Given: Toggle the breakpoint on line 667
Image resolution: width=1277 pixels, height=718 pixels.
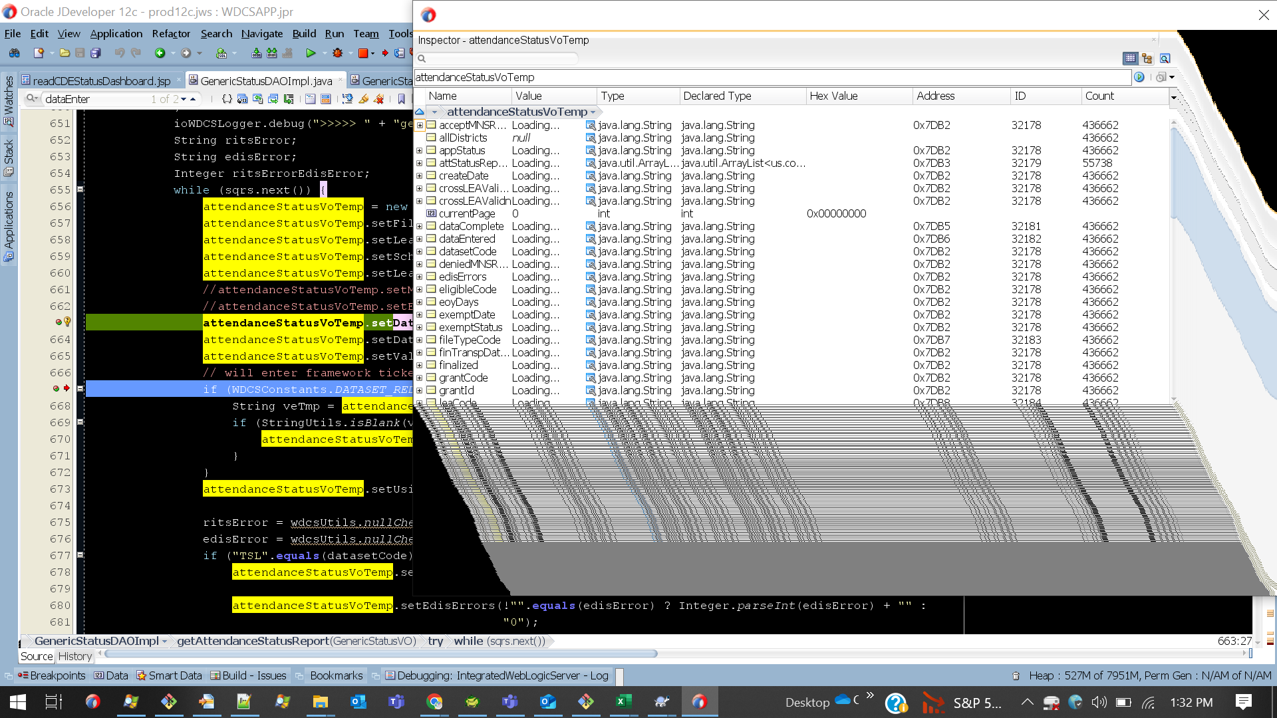Looking at the screenshot, I should [57, 389].
